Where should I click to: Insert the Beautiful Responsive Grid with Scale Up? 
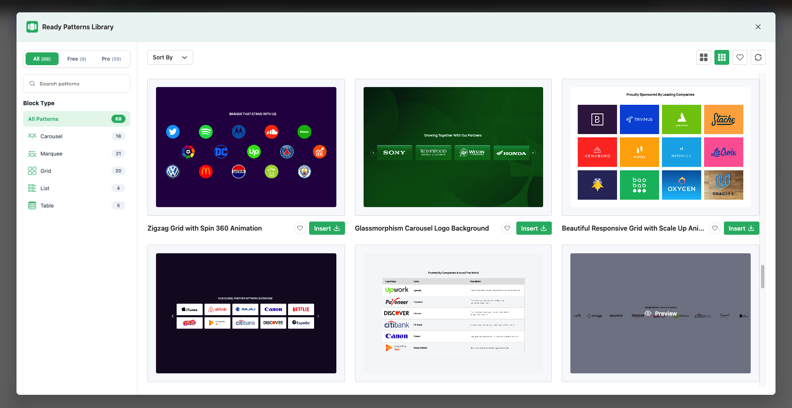tap(741, 228)
